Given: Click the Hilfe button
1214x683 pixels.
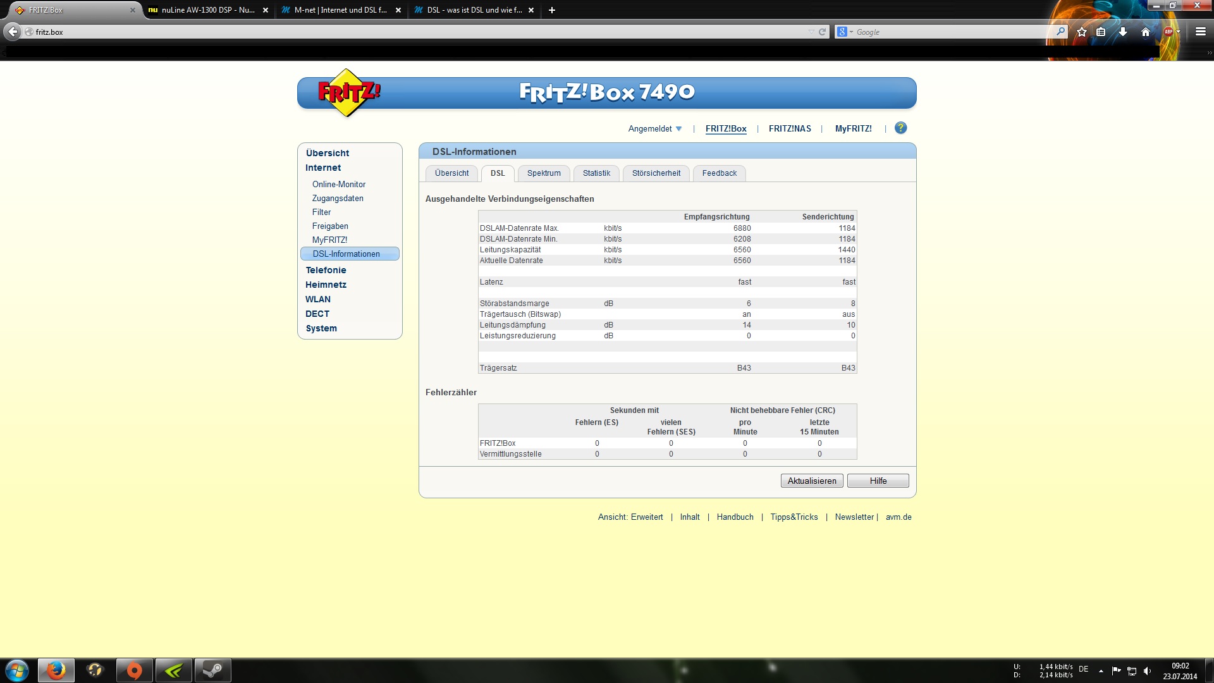Looking at the screenshot, I should tap(878, 481).
